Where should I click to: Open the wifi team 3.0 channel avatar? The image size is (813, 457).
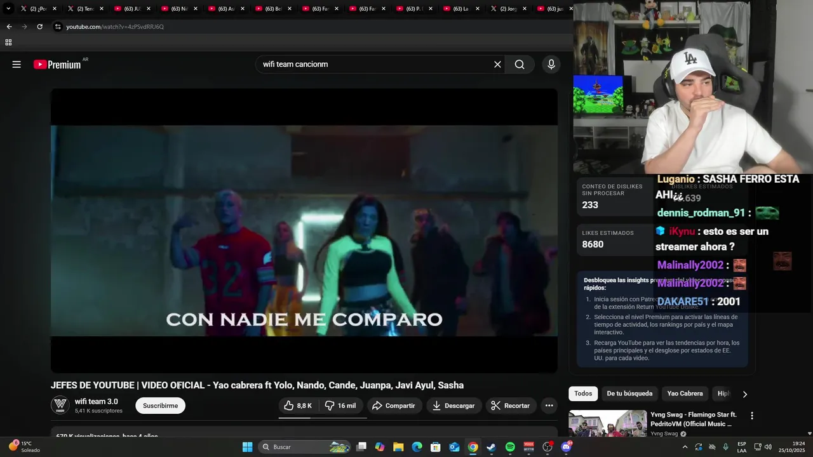[x=60, y=405]
